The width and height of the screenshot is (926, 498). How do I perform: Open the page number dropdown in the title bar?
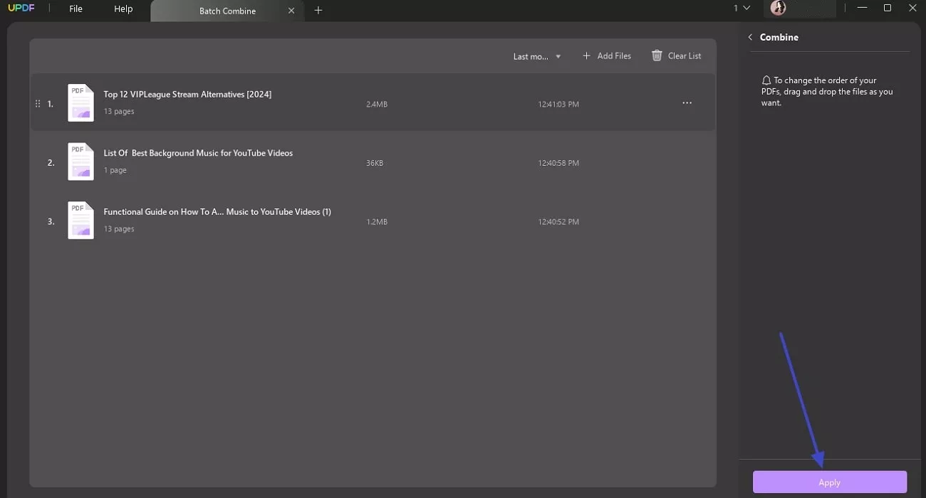[x=739, y=8]
